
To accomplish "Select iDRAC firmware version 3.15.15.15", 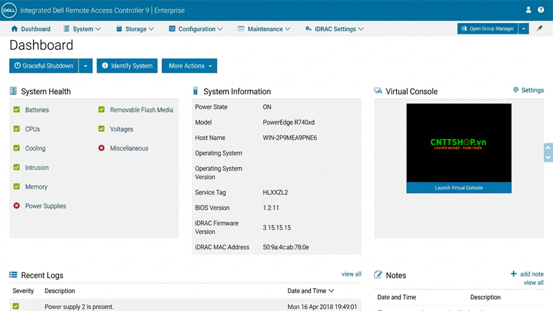I will 276,228.
